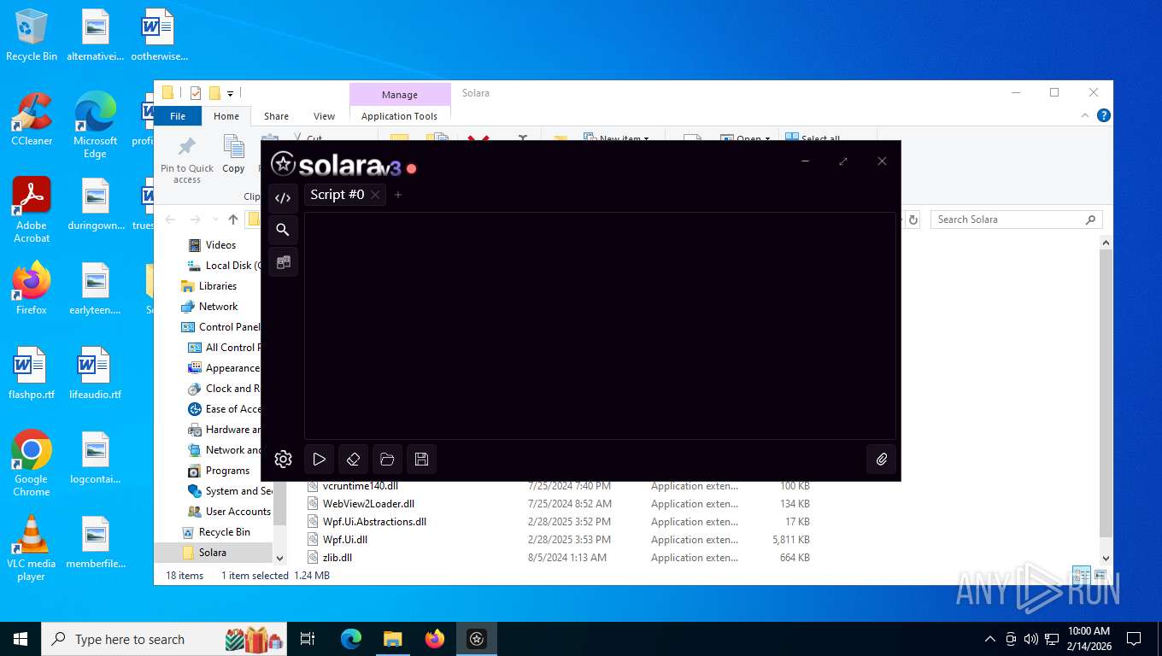
Task: Select the WebView2Loader.dll file
Action: (368, 504)
